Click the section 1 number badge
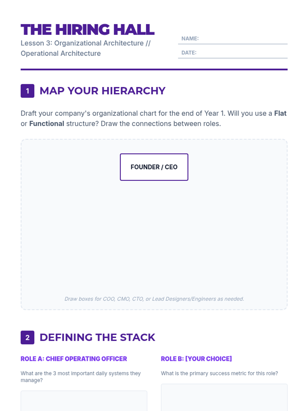 click(27, 91)
